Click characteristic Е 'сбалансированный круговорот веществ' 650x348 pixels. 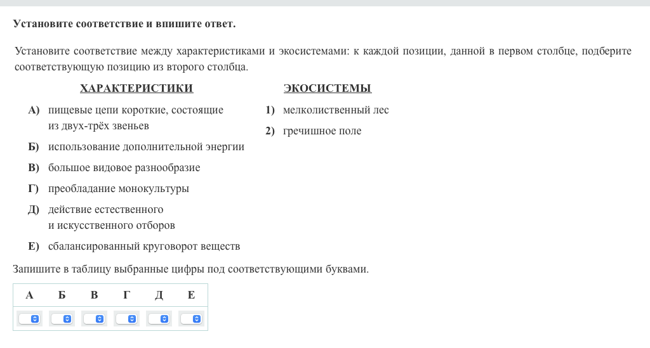pos(144,247)
